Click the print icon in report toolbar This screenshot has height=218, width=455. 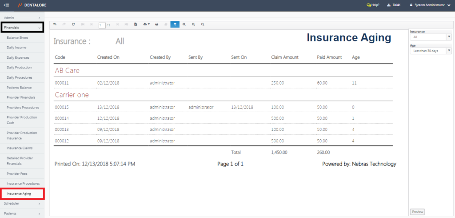tap(156, 24)
